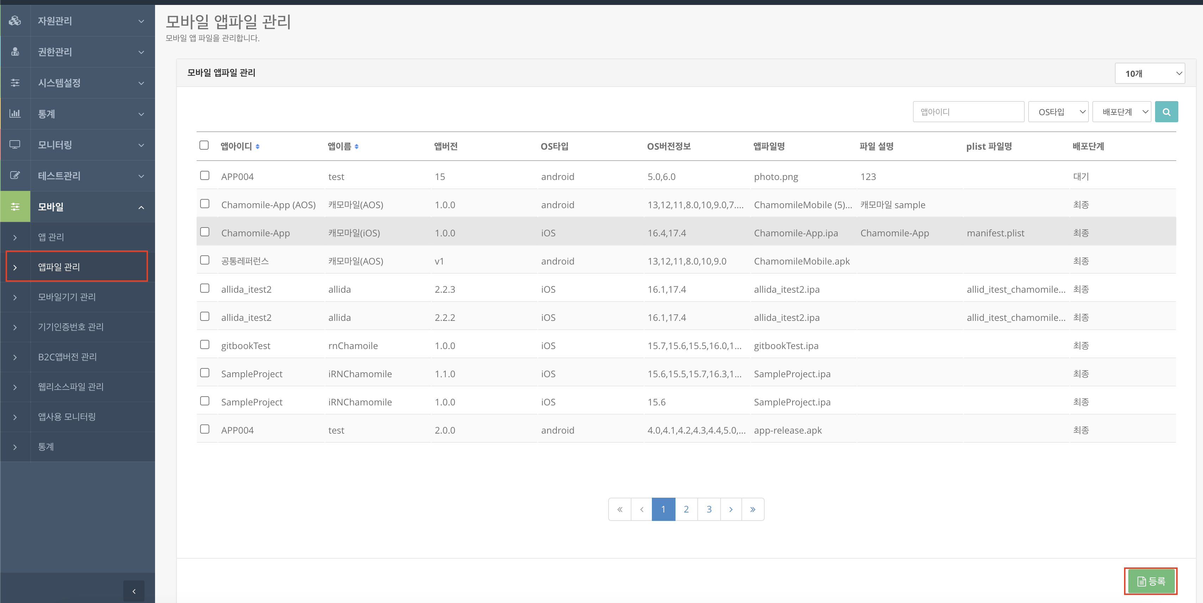Open the 10개 page size dropdown
This screenshot has height=603, width=1203.
point(1150,73)
